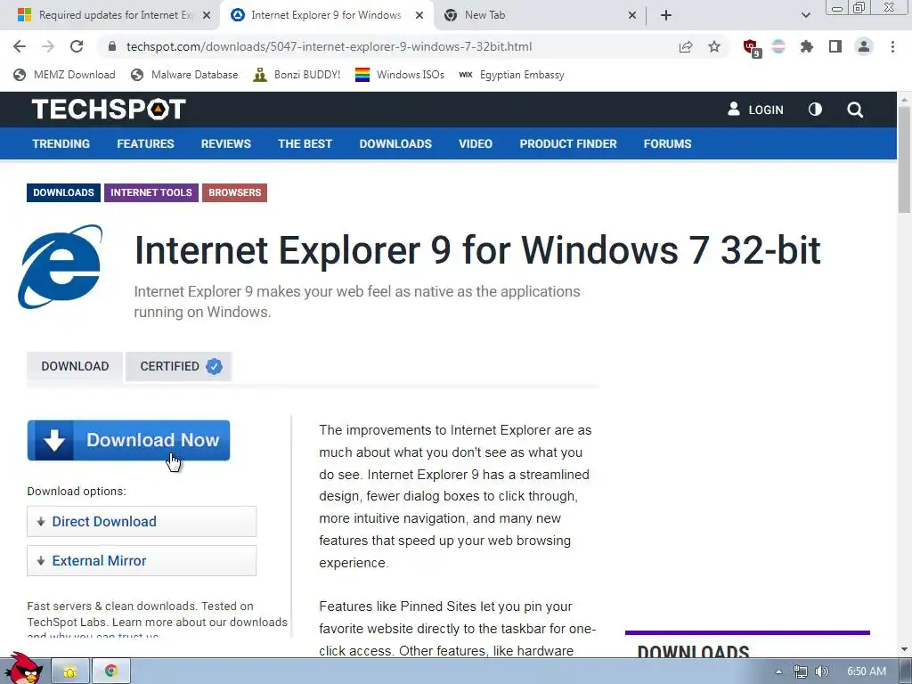Image resolution: width=912 pixels, height=684 pixels.
Task: Show hidden system tray icons
Action: coord(778,672)
